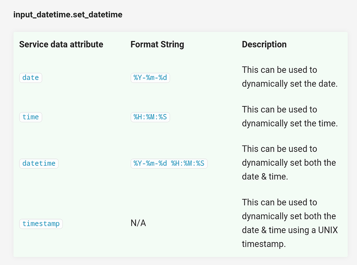Image resolution: width=357 pixels, height=265 pixels.
Task: Click the UNIX timestamp description text
Action: click(x=290, y=223)
